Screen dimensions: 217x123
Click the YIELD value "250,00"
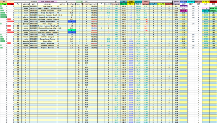click(138, 6)
